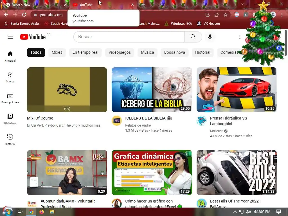Show hidden system tray icons
Screen dimensions: 288x216
(x=235, y=212)
